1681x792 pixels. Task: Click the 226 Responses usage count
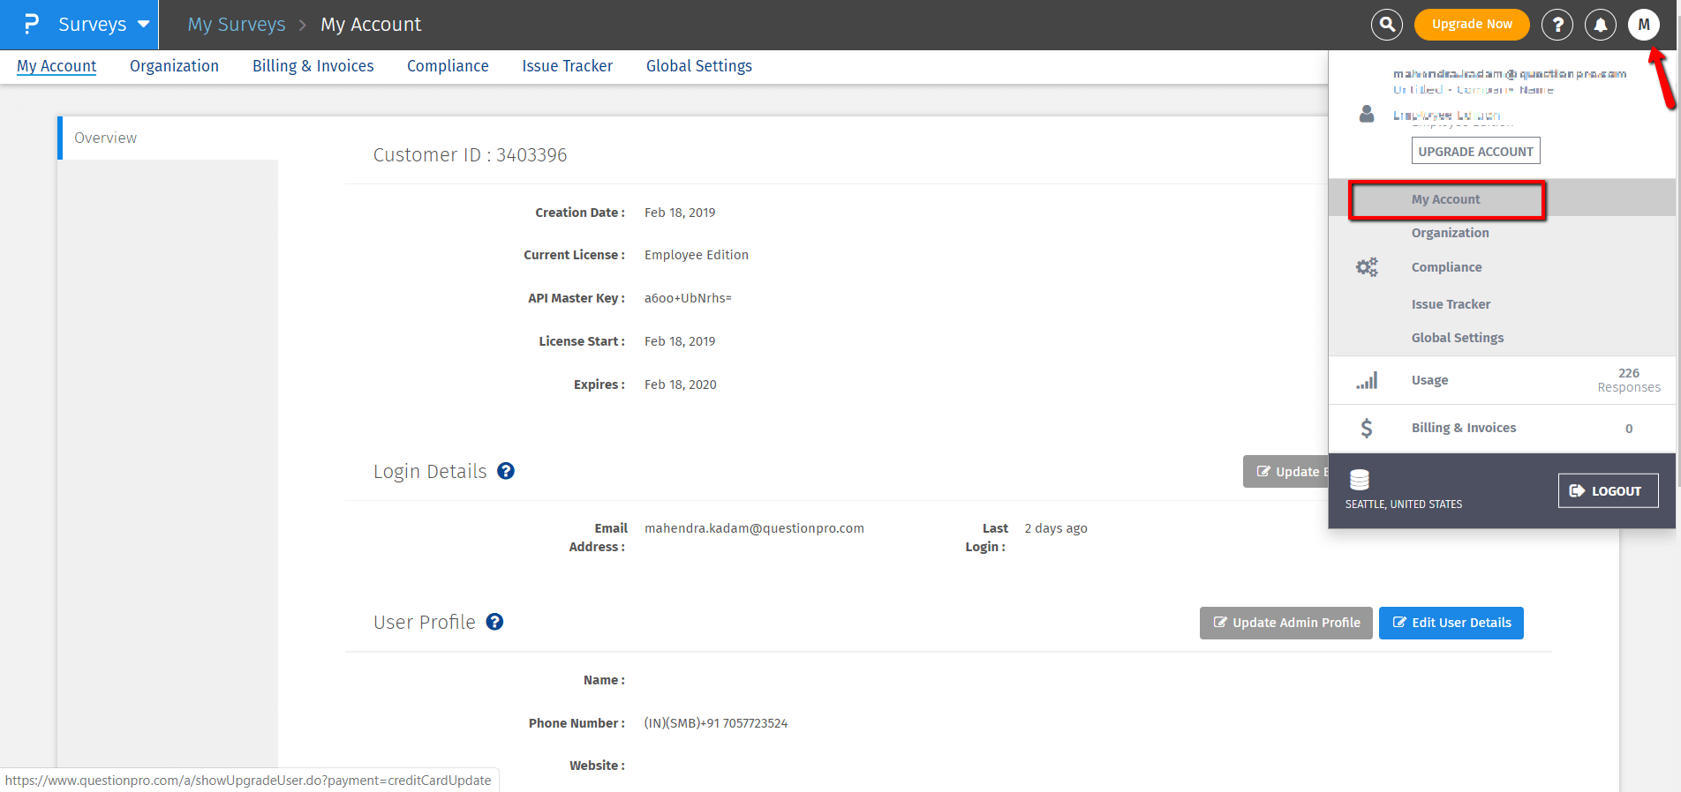click(1629, 380)
